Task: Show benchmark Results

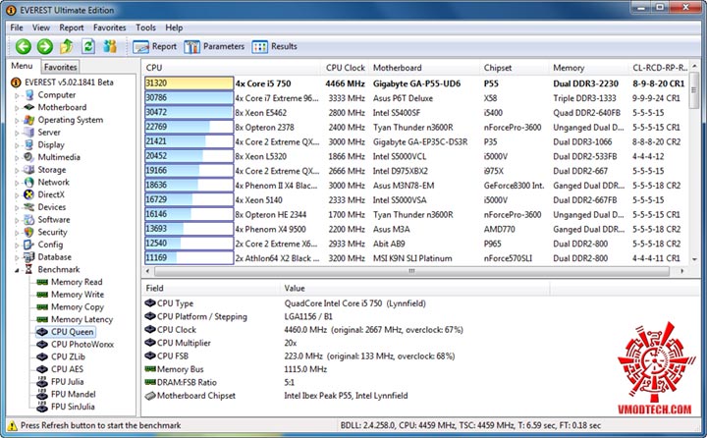Action: [275, 46]
